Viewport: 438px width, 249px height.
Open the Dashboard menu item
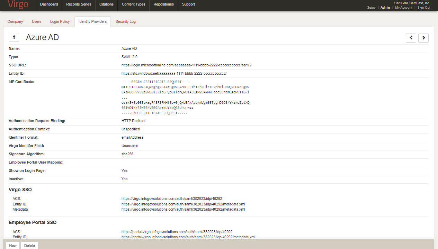coord(49,4)
